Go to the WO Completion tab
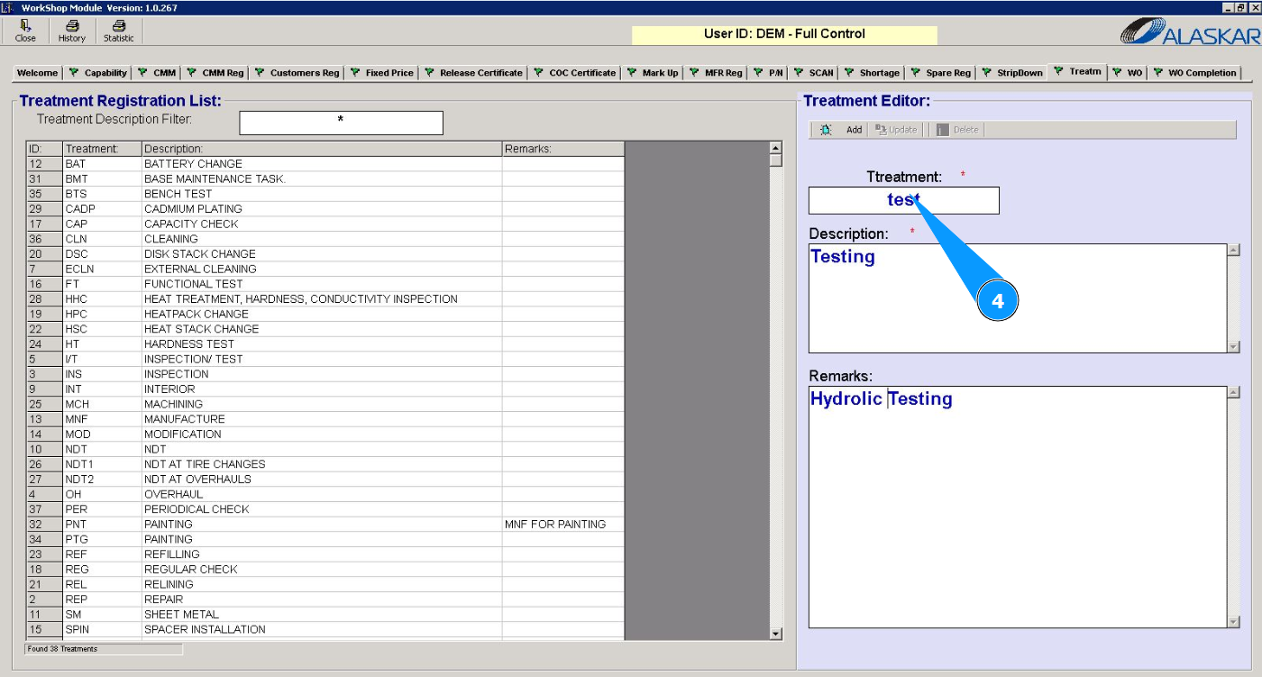 point(1195,73)
